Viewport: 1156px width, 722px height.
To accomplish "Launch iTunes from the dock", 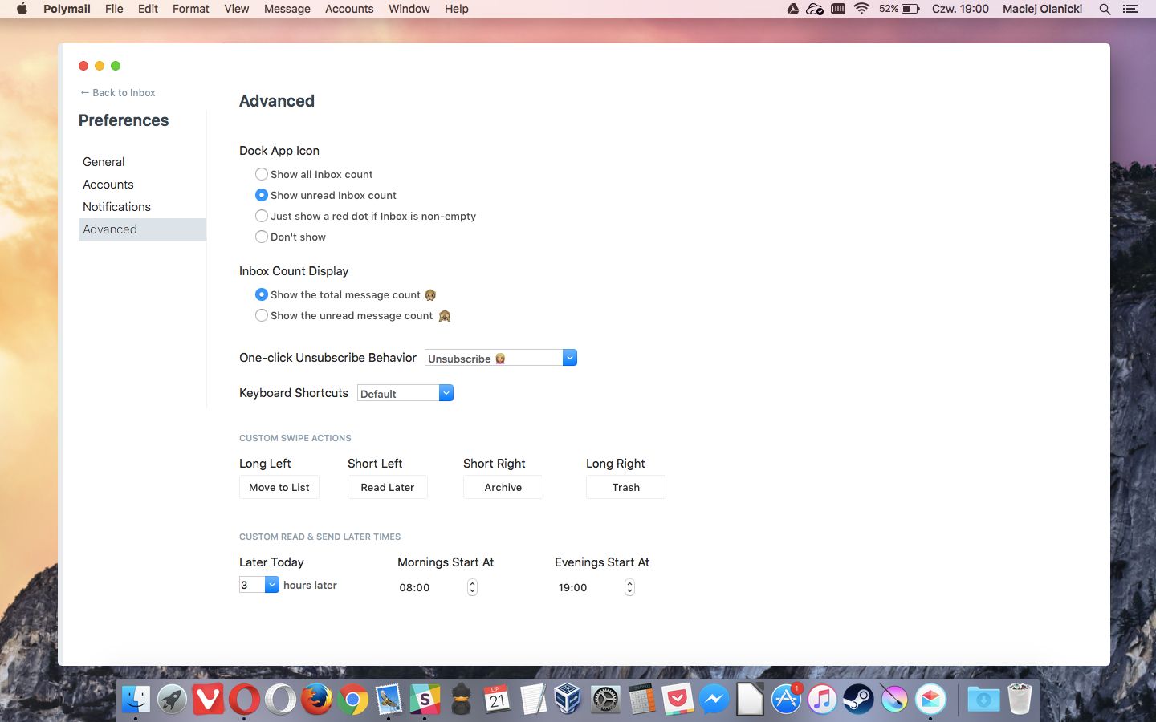I will click(822, 700).
